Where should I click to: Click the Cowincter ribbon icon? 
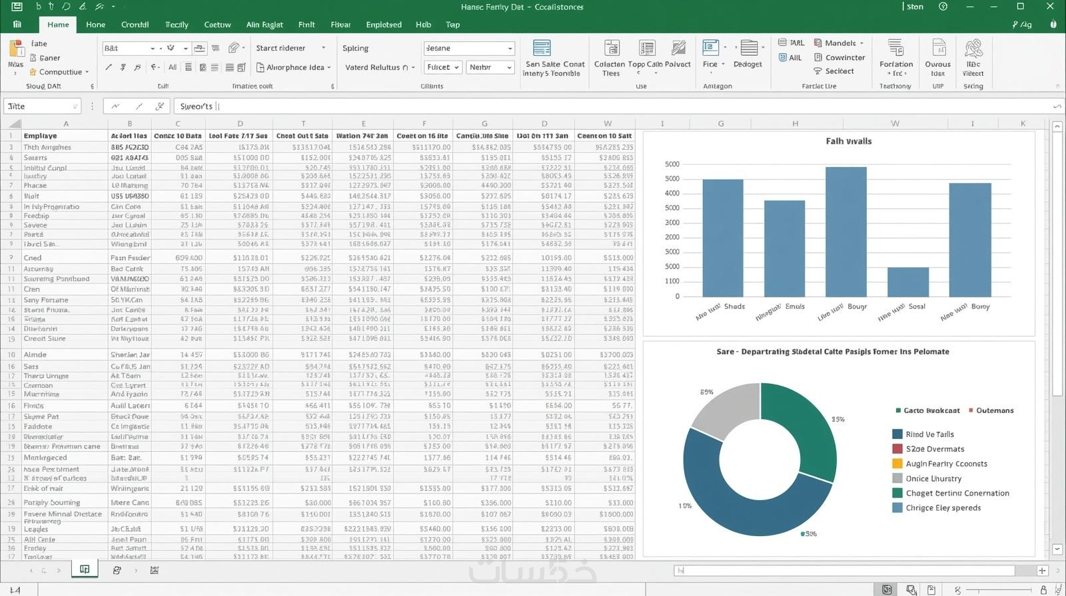coord(818,57)
